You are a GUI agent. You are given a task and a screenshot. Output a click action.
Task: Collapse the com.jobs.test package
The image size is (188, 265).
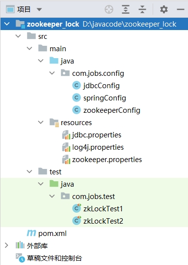tap(52, 196)
